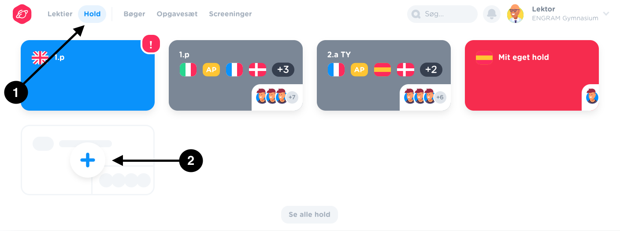Open the +7 members list on 1.p
Viewport: 620px width, 231px height.
[x=292, y=97]
